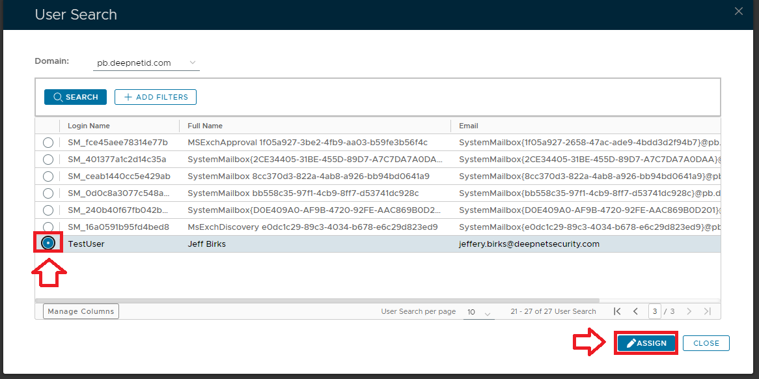This screenshot has height=379, width=759.
Task: Click the Email column header
Action: click(x=469, y=126)
